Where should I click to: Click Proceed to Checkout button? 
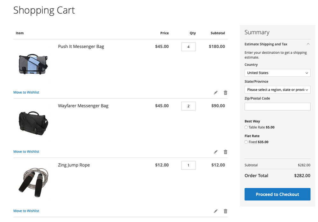(x=277, y=194)
